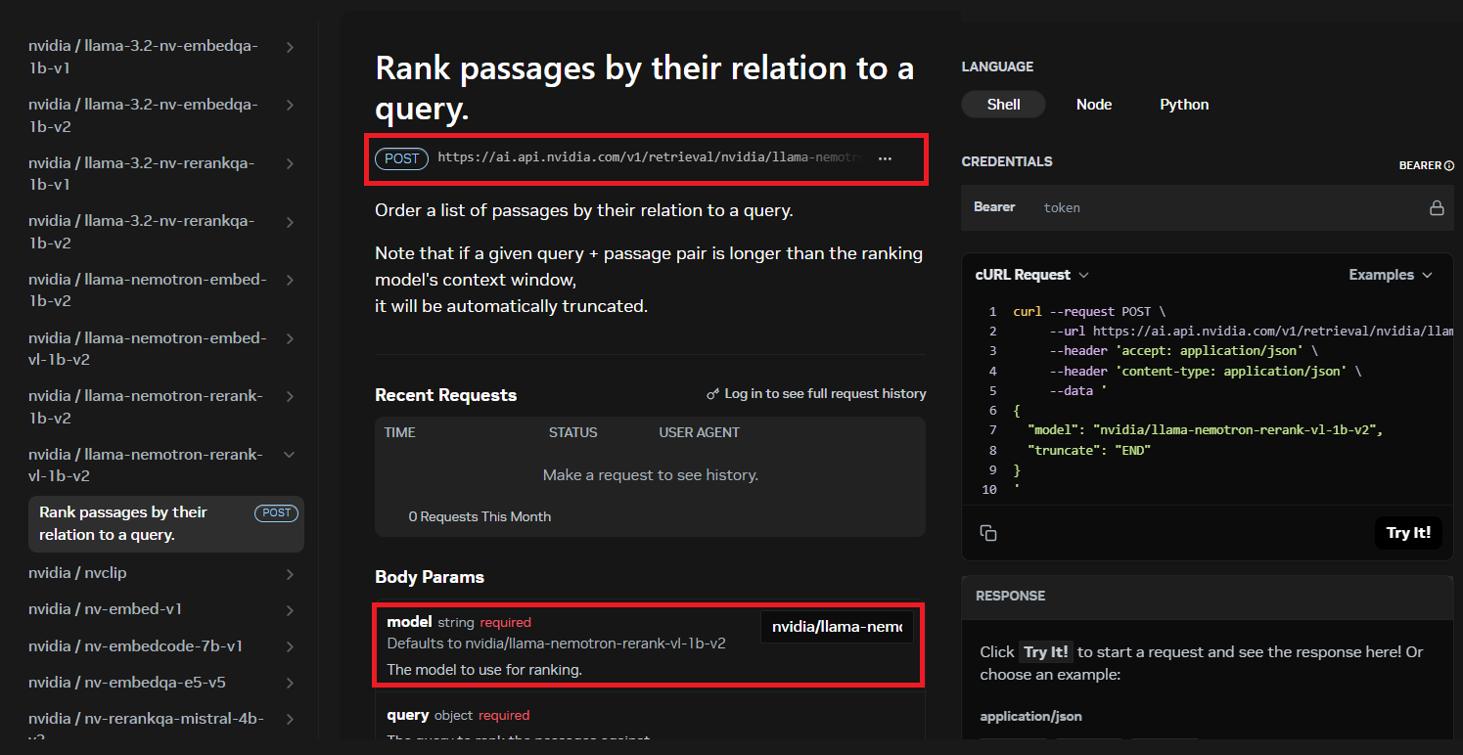Open nvidia / nv-embedqa-e5-v5 sidebar entry
The width and height of the screenshot is (1463, 755).
pyautogui.click(x=126, y=682)
